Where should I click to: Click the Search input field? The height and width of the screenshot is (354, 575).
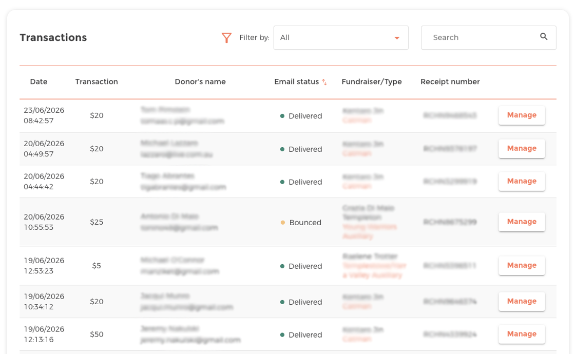(488, 38)
